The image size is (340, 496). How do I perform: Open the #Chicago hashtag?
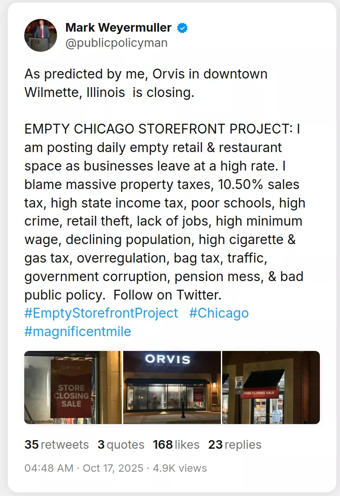(219, 313)
